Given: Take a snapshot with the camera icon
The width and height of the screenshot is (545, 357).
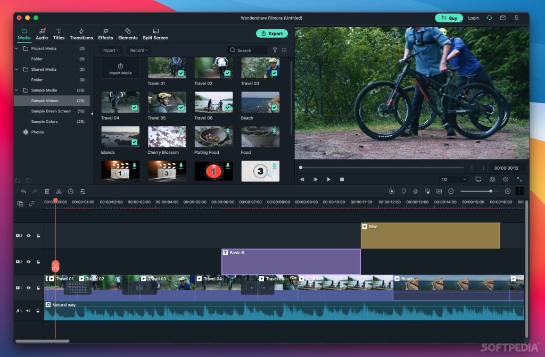Looking at the screenshot, I should 492,179.
